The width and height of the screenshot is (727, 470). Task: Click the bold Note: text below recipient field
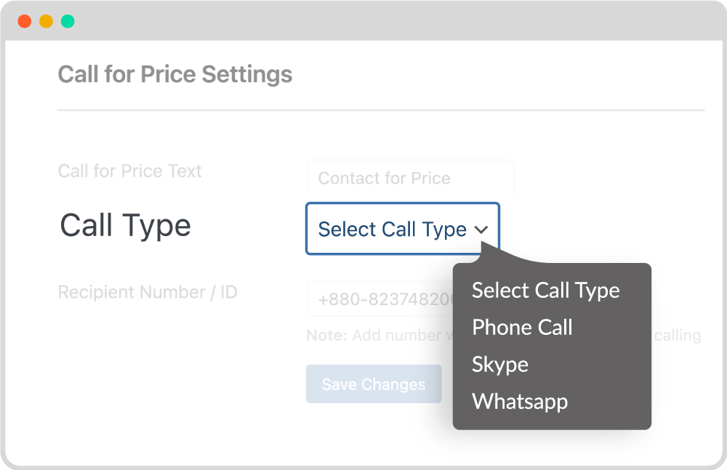point(327,335)
